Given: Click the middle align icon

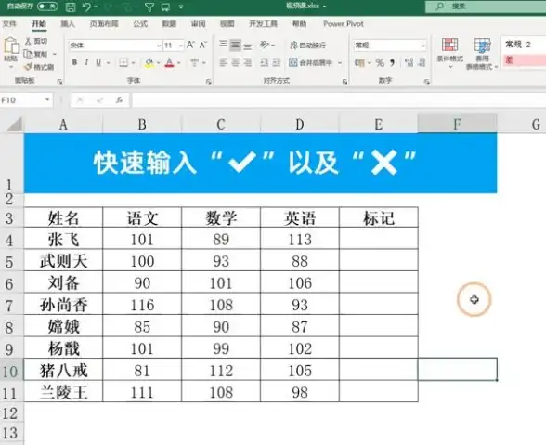Looking at the screenshot, I should (236, 45).
